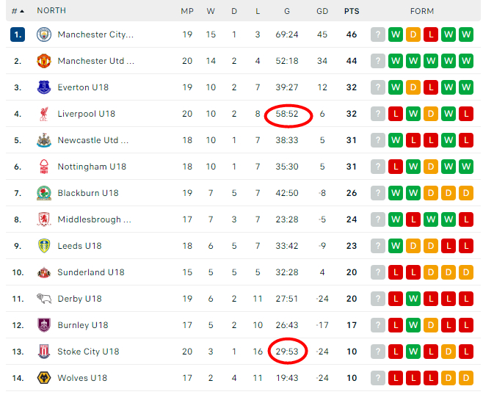
Task: Click Burnley U18's orange D form badge
Action: 431,325
